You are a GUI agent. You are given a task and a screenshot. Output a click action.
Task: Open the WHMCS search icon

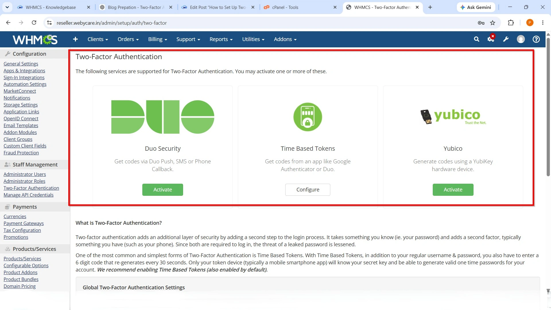click(x=476, y=39)
